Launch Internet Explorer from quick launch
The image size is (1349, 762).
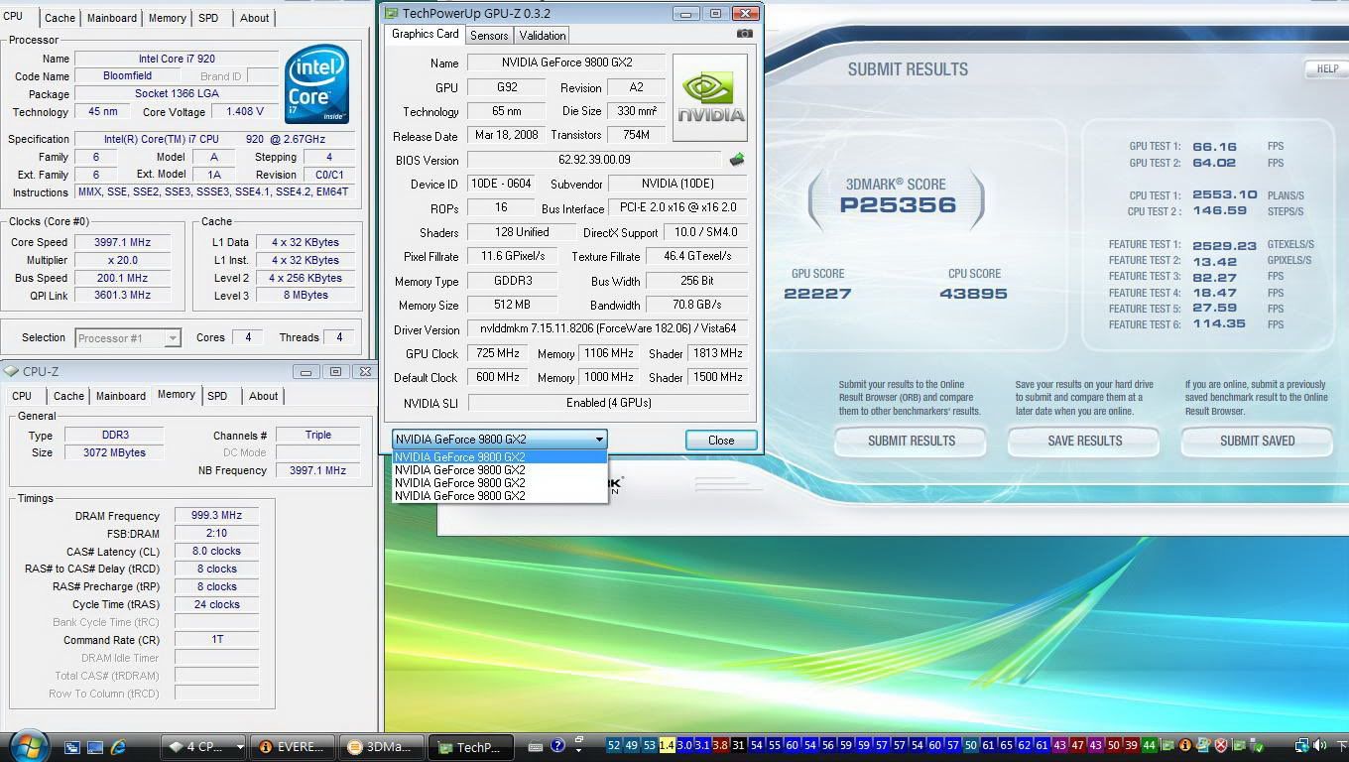[118, 746]
